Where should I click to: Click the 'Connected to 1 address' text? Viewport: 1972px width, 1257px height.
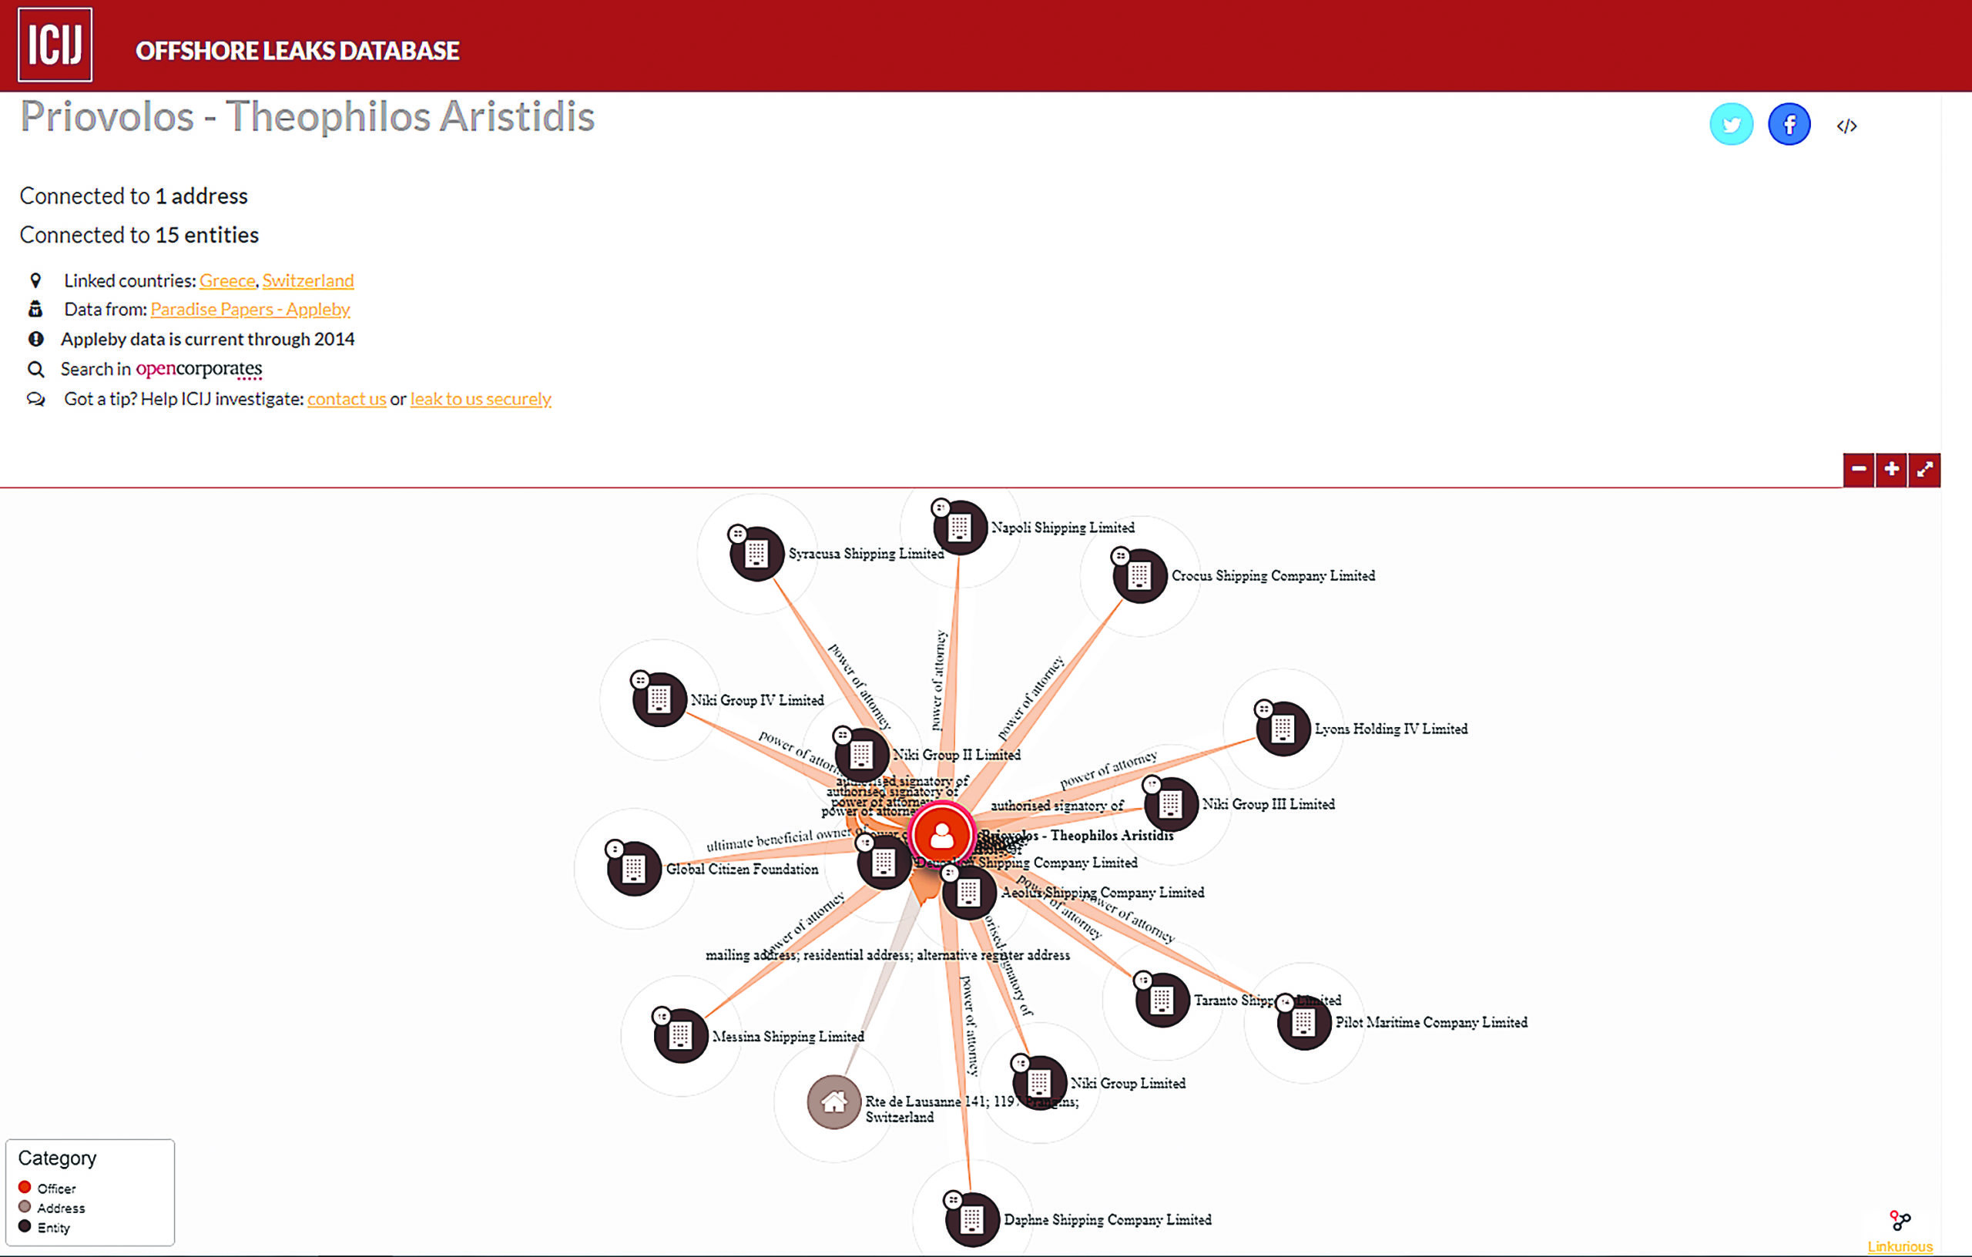coord(133,196)
